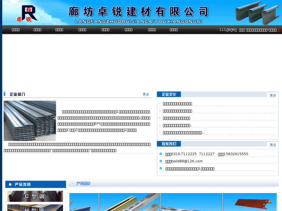Click the 产品推荐 section heading

[83, 184]
